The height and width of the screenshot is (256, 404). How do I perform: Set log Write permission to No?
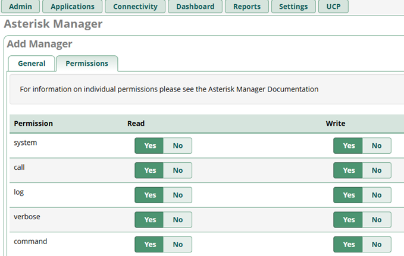377,195
